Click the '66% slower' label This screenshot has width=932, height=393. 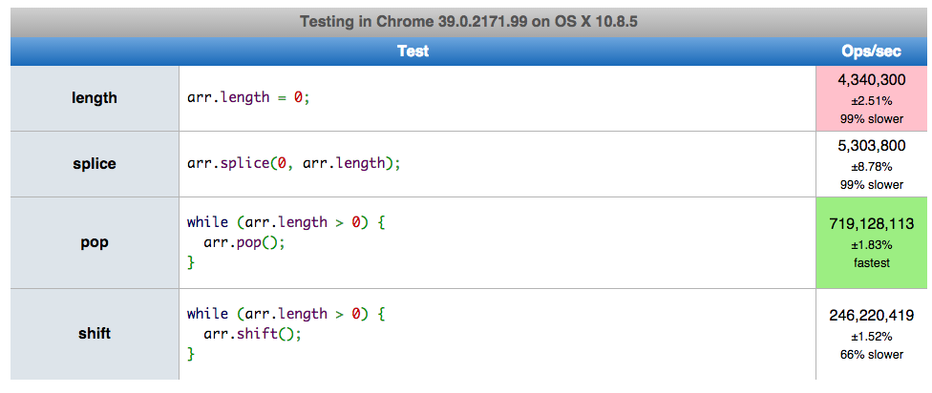tap(872, 355)
